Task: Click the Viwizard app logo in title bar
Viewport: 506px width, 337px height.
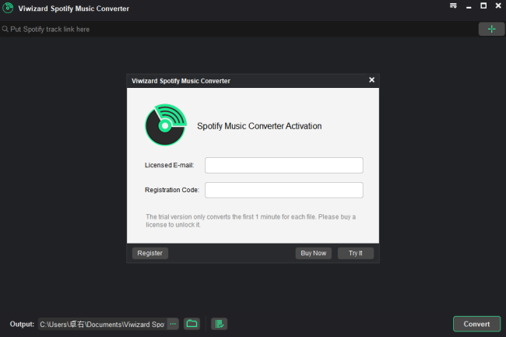Action: click(8, 8)
